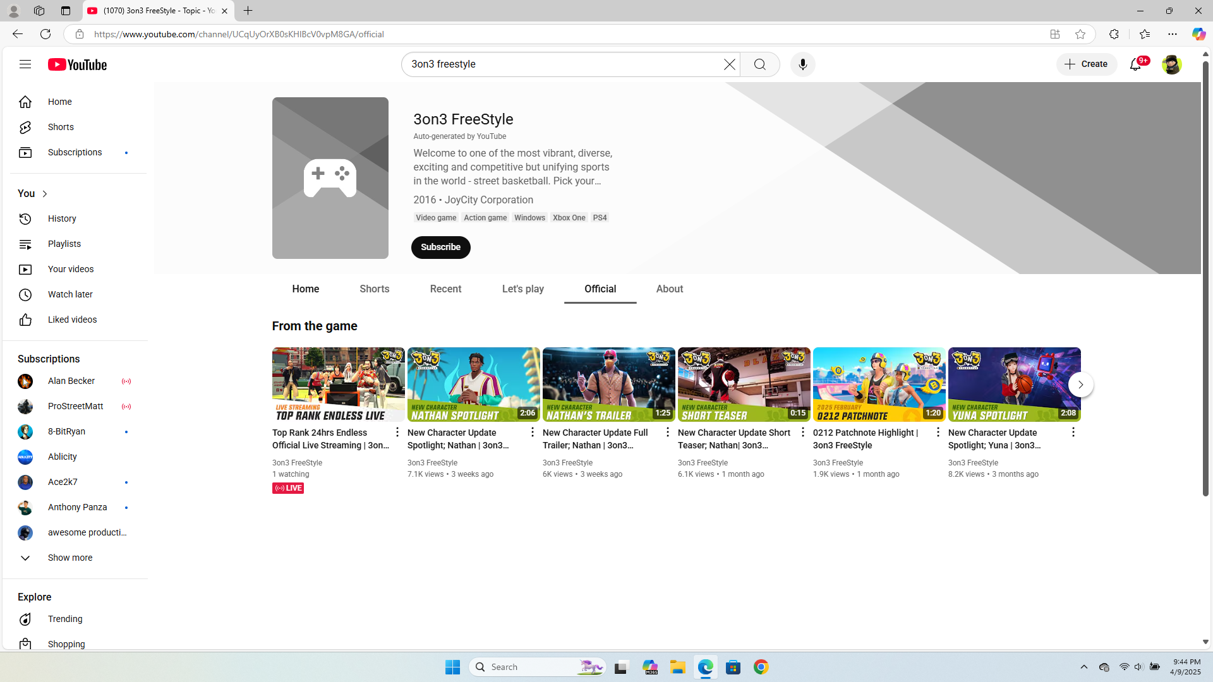Screen dimensions: 1213x682
Task: Click the Windows platform tag
Action: tap(529, 218)
